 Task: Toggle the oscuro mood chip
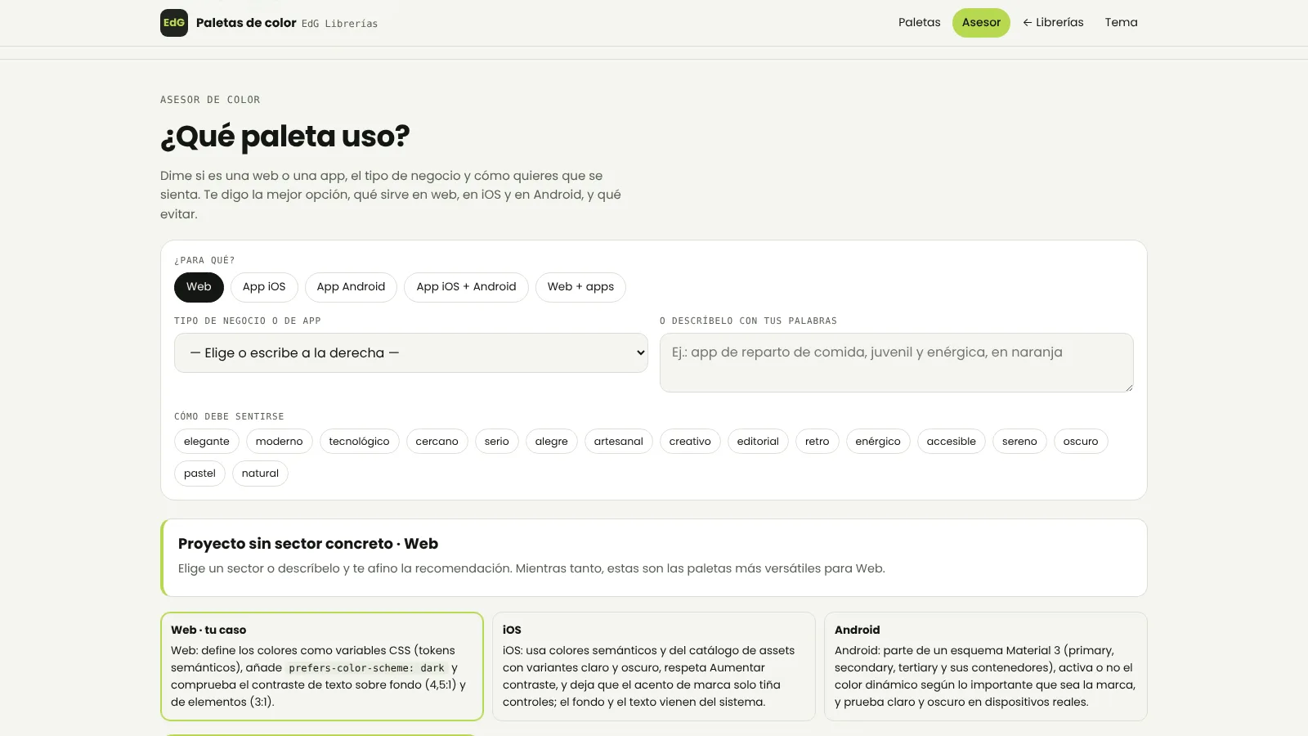[1081, 442]
